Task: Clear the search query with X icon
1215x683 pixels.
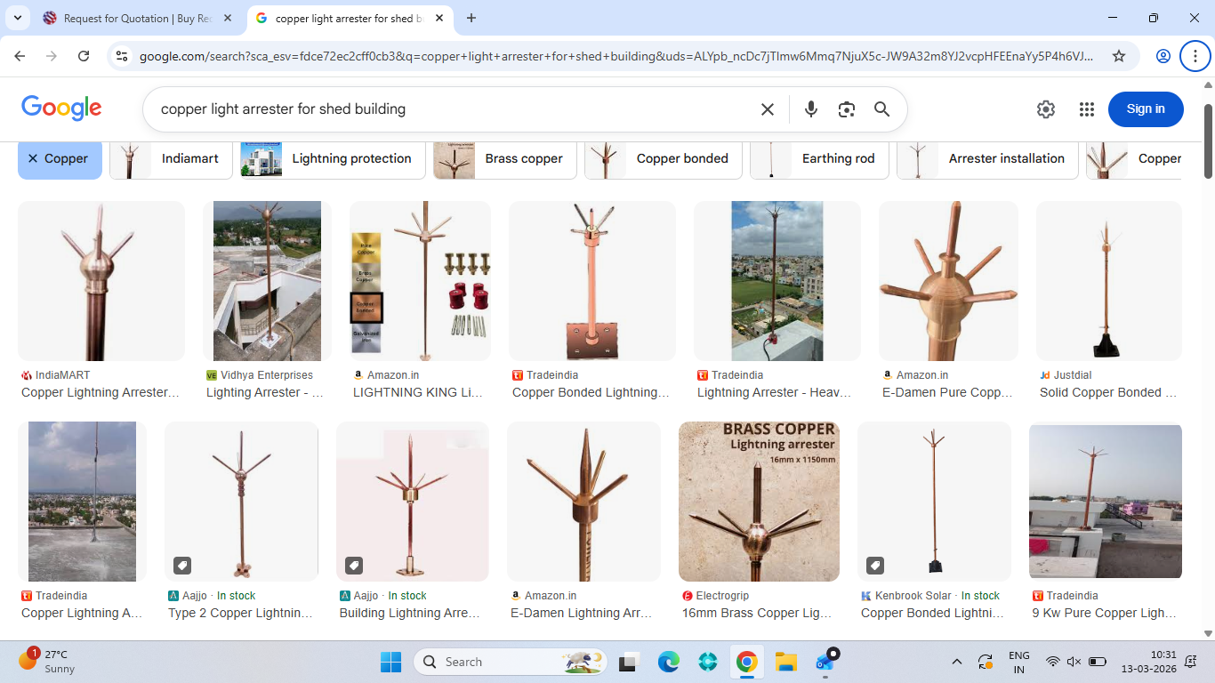Action: pos(768,109)
